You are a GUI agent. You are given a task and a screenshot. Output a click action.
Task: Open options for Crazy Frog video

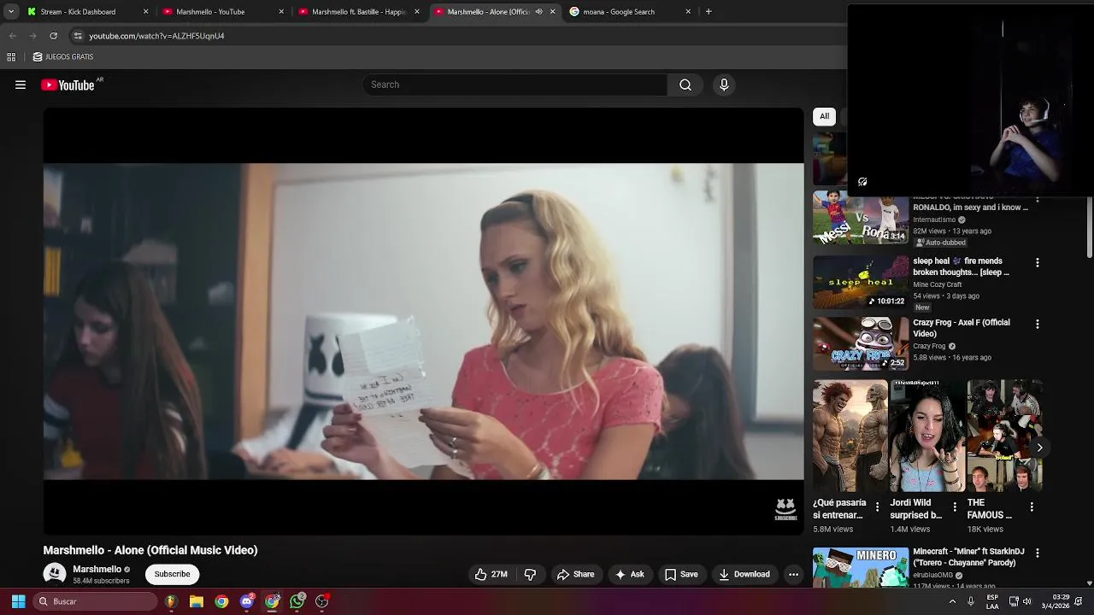pos(1038,324)
